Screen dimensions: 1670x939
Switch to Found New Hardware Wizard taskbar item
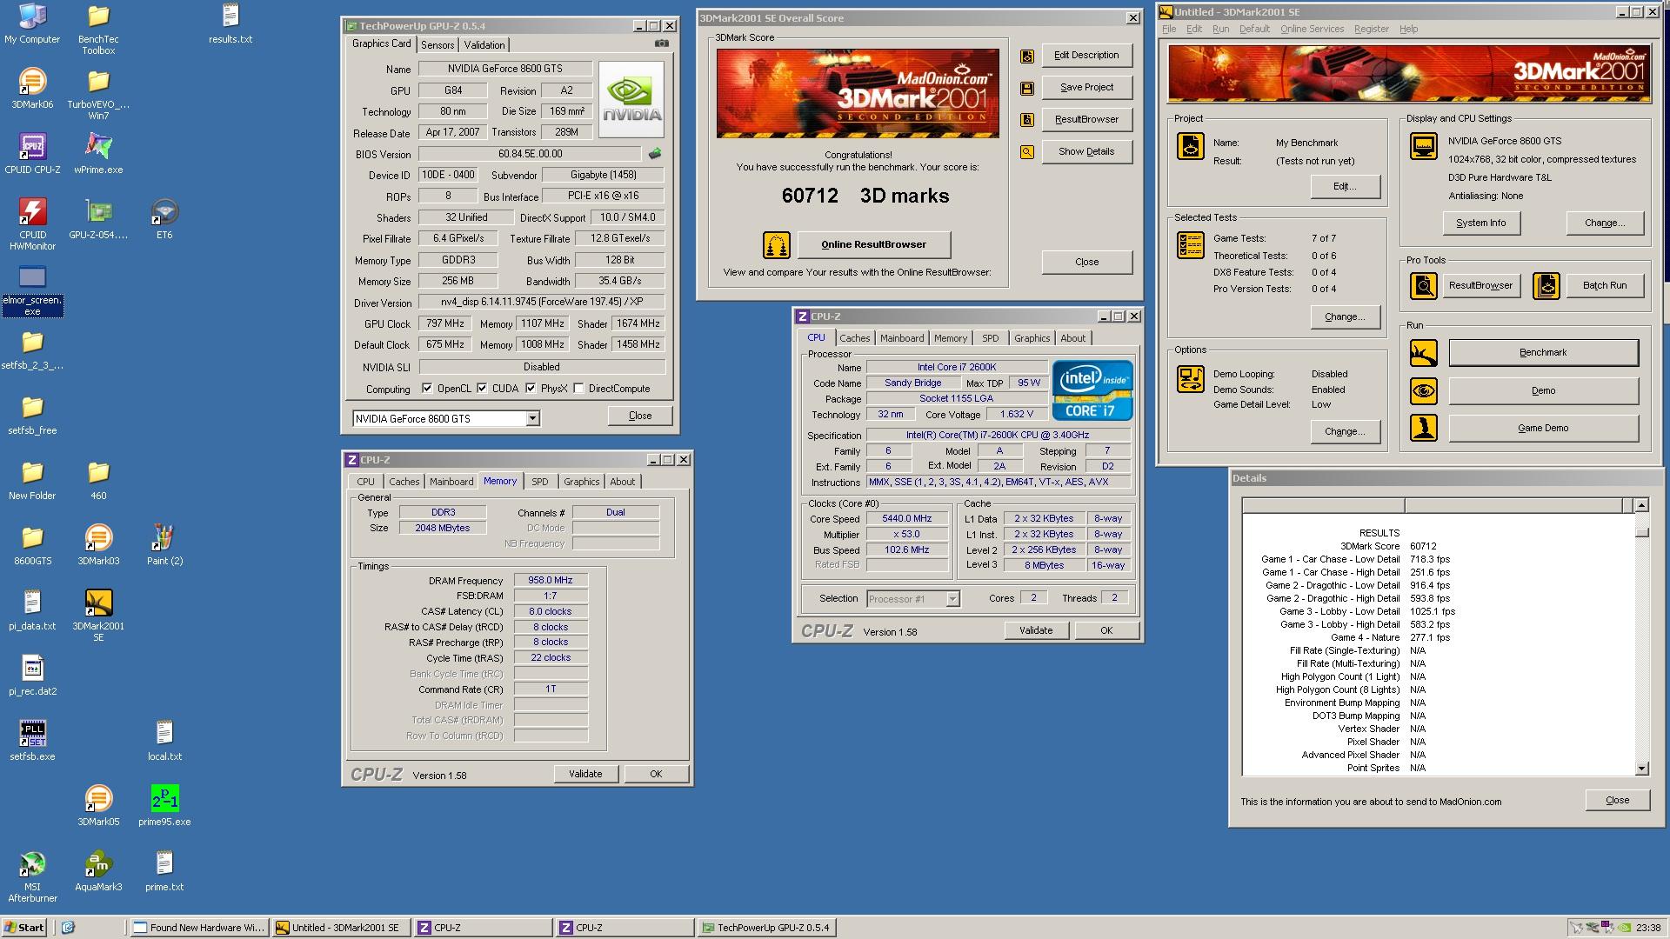[x=198, y=928]
